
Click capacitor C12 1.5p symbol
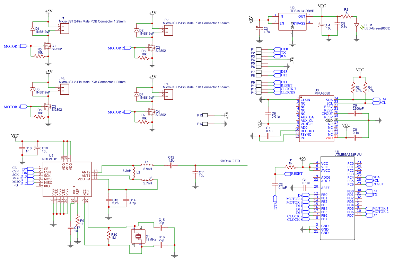click(171, 165)
